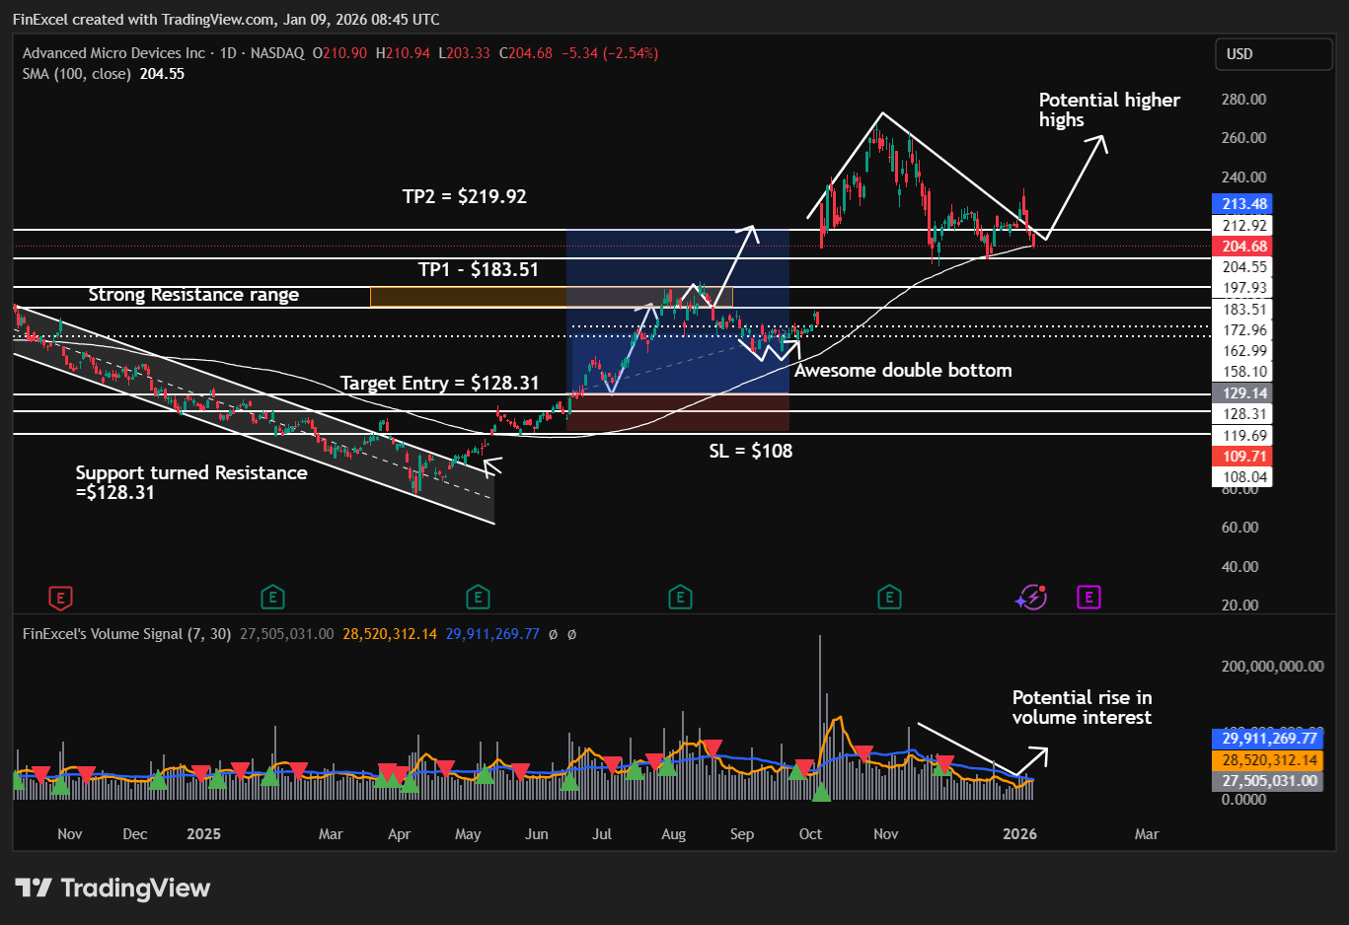Click the lightning bolt event icon
1349x925 pixels.
1031,597
